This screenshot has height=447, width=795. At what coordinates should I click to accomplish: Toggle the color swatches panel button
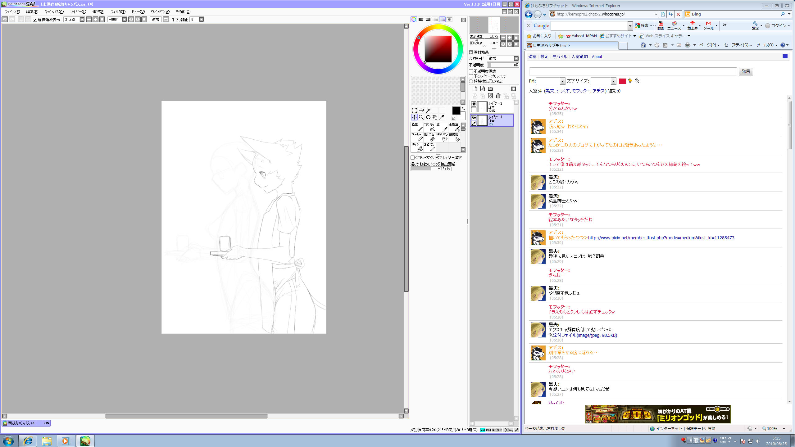pos(442,20)
